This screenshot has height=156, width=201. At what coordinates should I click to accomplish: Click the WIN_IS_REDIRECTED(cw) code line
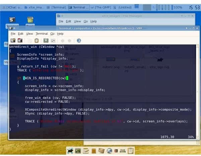click(x=43, y=78)
